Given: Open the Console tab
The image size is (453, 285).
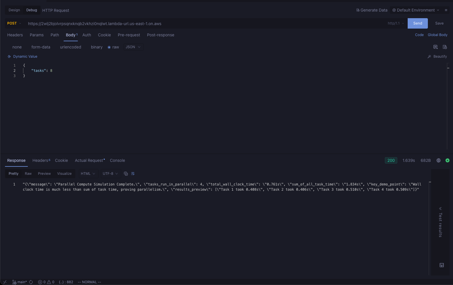Looking at the screenshot, I should pyautogui.click(x=117, y=160).
